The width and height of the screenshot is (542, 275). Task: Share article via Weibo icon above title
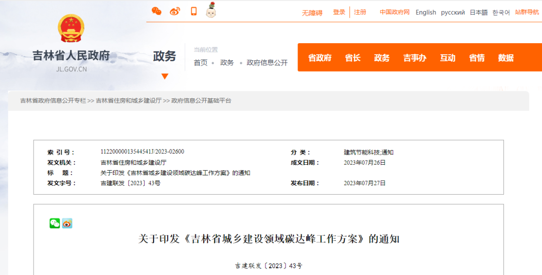(67, 223)
